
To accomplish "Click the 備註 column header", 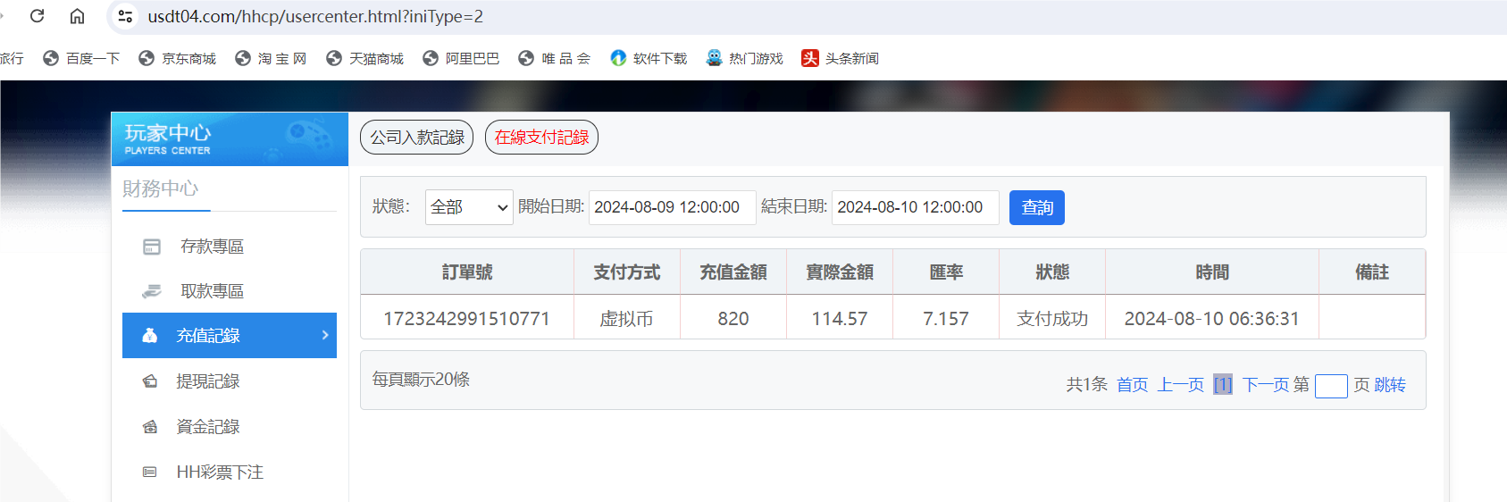I will (x=1372, y=272).
